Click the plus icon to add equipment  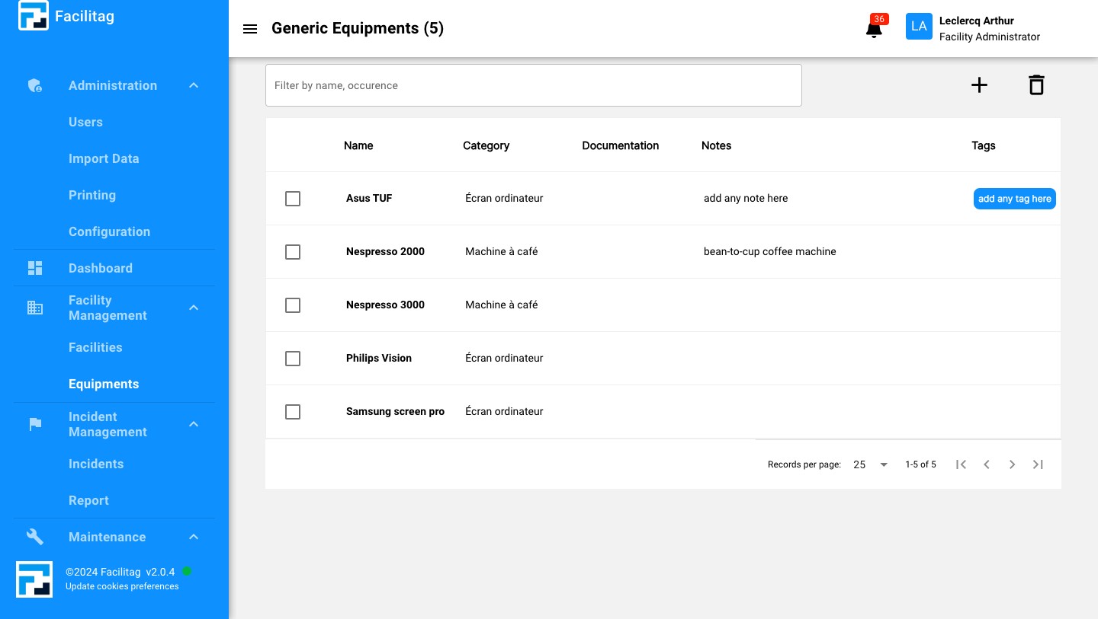979,85
